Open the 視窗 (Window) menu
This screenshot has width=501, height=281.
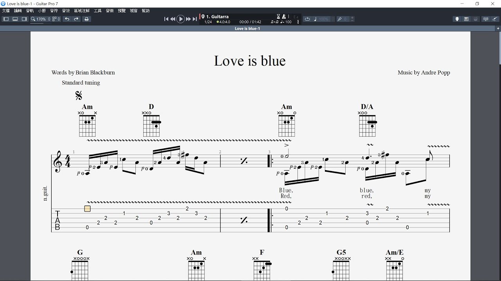[x=133, y=11]
